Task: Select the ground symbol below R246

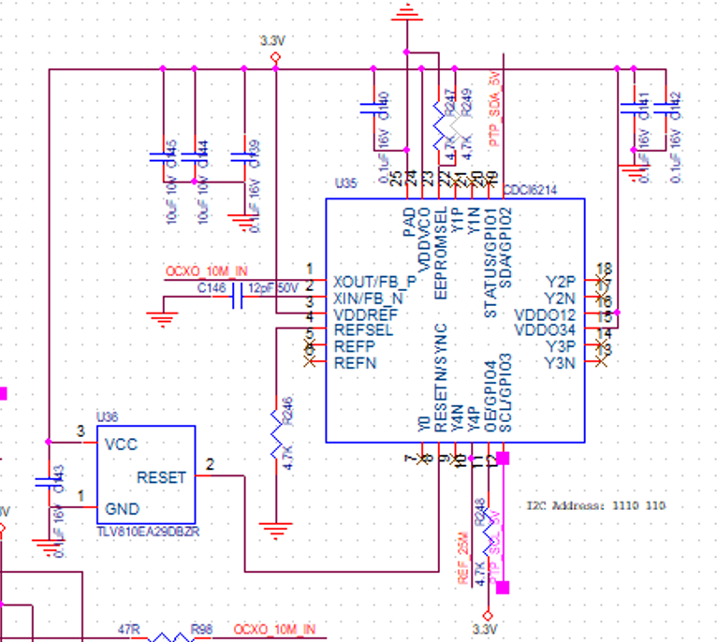Action: coord(276,531)
